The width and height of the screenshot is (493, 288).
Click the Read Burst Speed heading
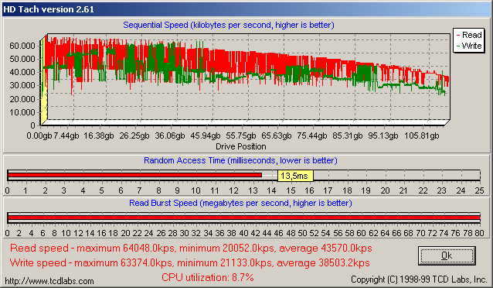tap(240, 203)
